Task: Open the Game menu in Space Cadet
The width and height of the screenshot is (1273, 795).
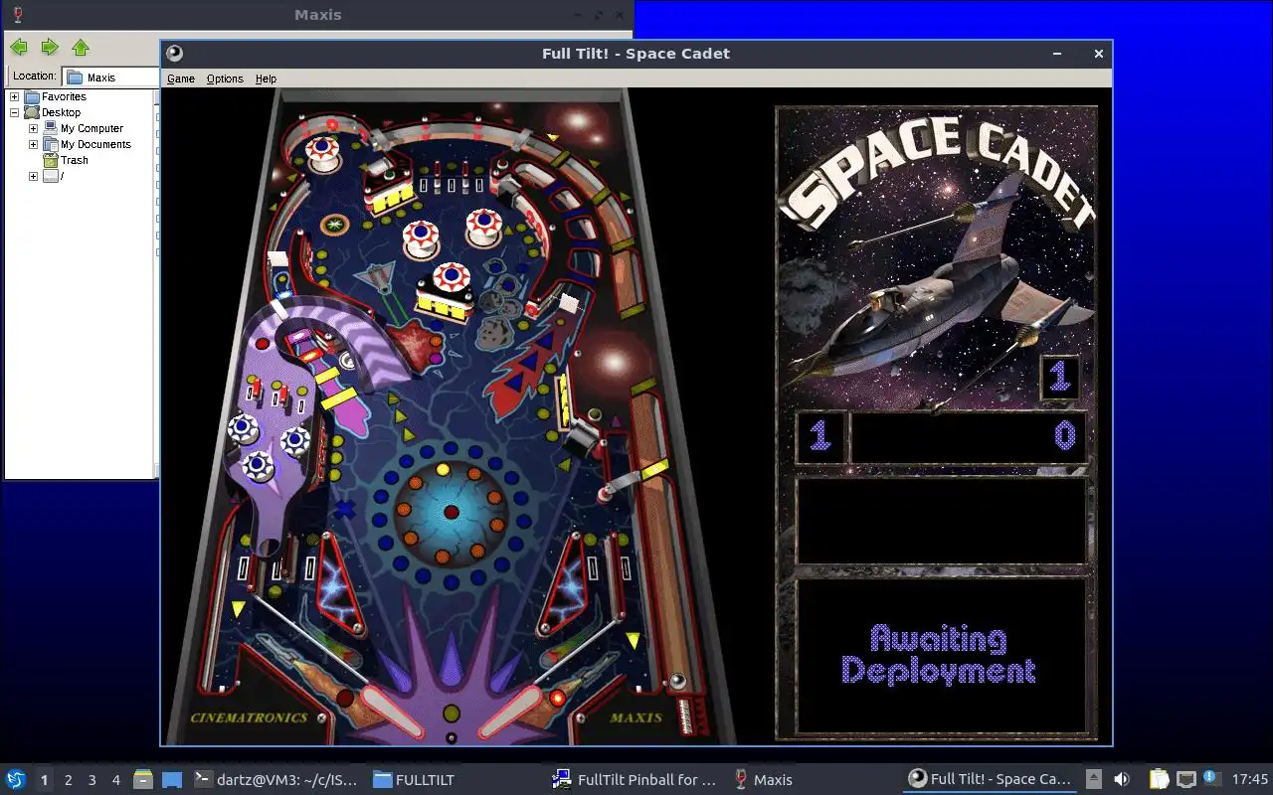Action: pyautogui.click(x=180, y=79)
